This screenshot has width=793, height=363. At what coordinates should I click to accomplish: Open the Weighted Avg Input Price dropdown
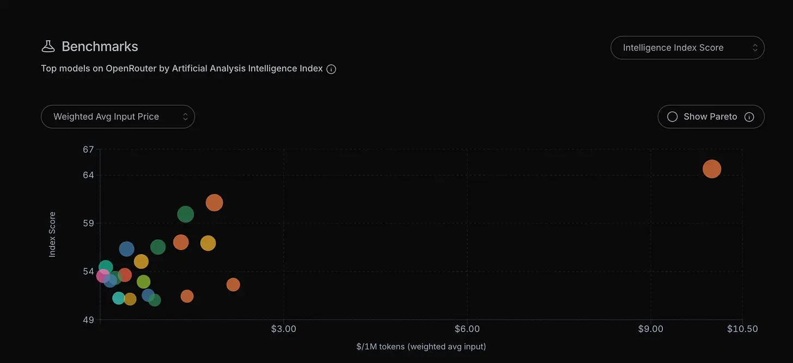(x=118, y=116)
